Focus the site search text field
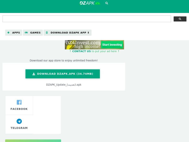189x142 pixels. tap(87, 19)
